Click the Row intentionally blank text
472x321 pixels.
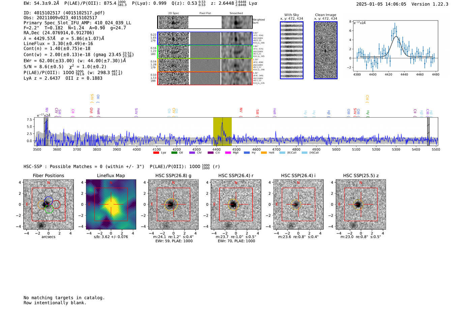tap(55, 302)
